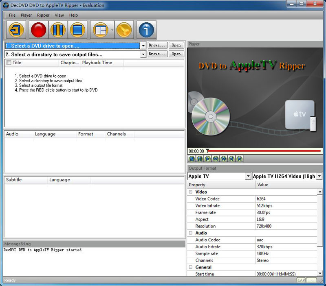326x286 pixels.
Task: Click properties list scroll up arrow
Action: (320, 192)
